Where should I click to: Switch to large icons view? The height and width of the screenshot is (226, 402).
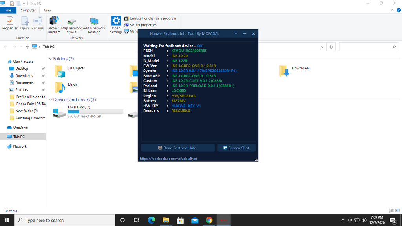(397, 211)
